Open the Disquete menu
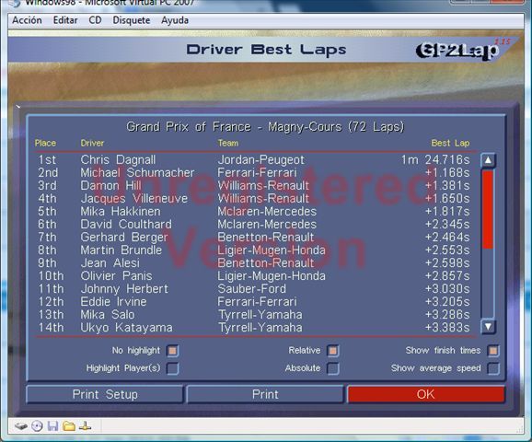 click(x=132, y=20)
